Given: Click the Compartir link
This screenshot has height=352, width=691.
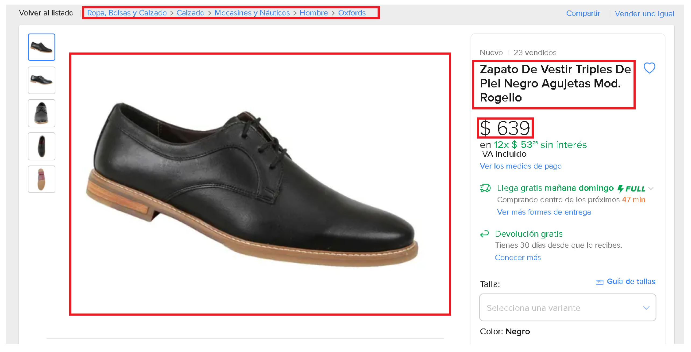Looking at the screenshot, I should (583, 13).
